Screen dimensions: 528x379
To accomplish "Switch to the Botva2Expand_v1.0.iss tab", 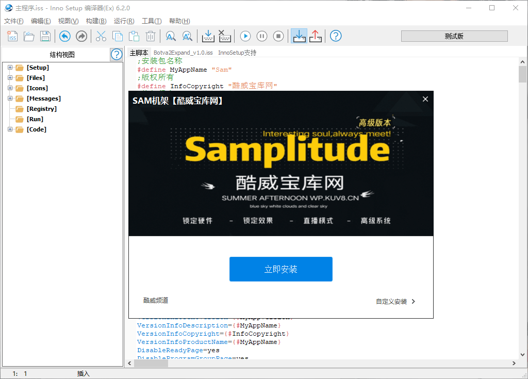I will pos(183,53).
